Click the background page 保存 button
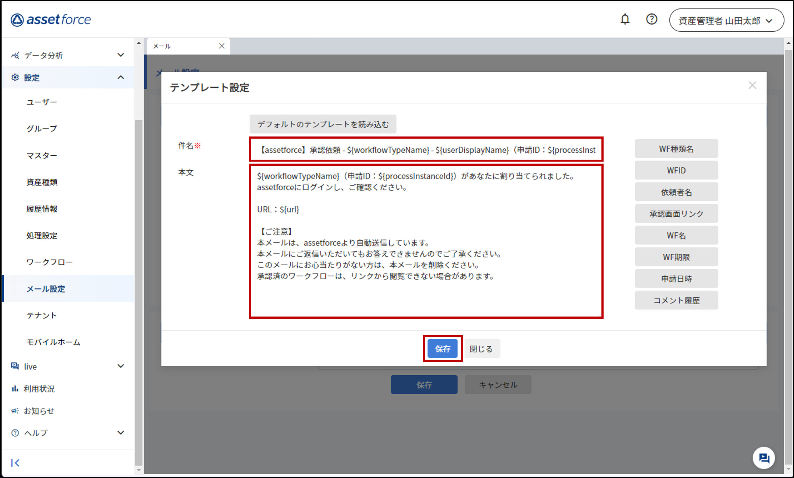This screenshot has width=794, height=478. tap(424, 384)
